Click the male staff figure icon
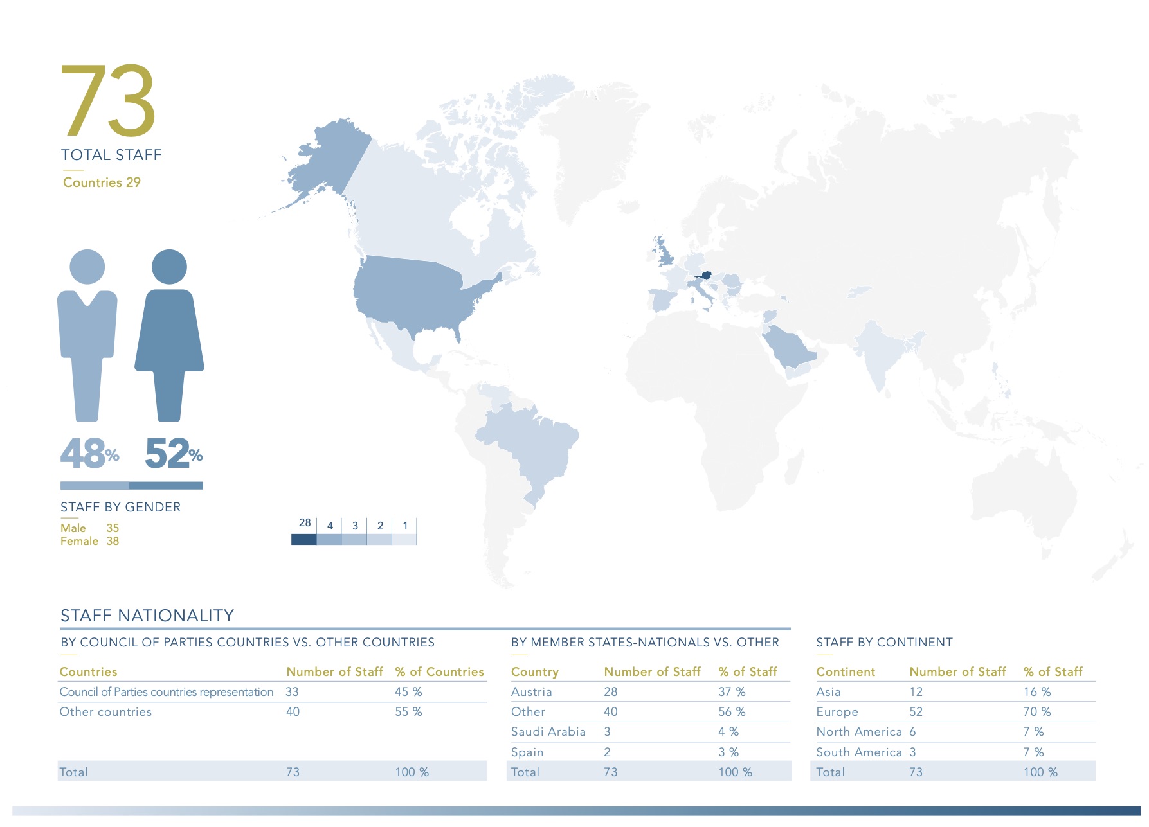 point(87,335)
